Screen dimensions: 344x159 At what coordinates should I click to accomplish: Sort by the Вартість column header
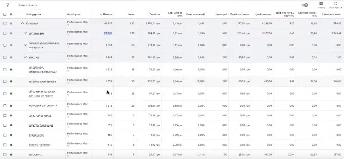click(155, 14)
